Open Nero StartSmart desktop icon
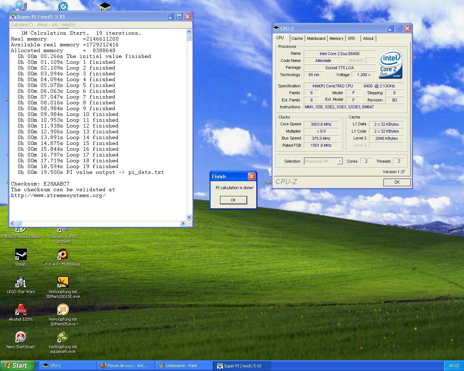 (21, 337)
